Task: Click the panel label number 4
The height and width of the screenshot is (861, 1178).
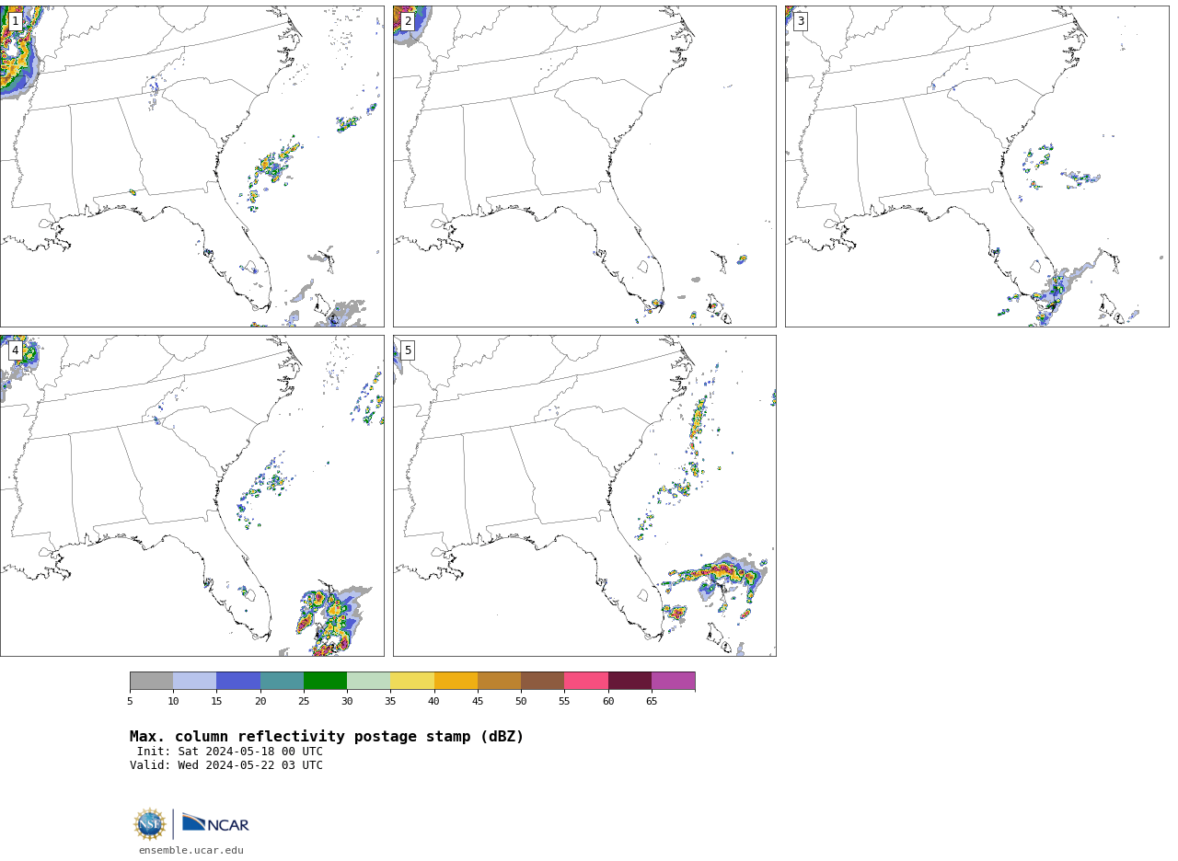Action: click(x=15, y=350)
